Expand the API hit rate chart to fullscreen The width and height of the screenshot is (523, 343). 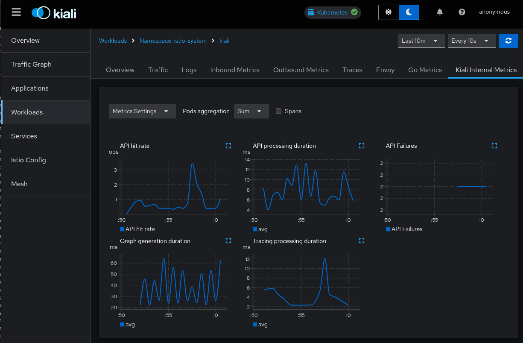pyautogui.click(x=228, y=146)
